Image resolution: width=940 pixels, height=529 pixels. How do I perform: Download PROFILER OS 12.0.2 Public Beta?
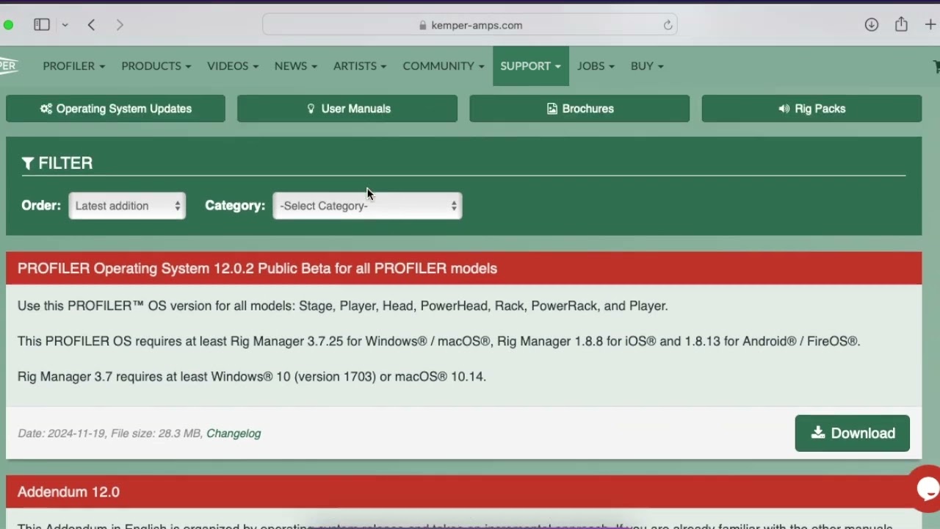coord(852,433)
